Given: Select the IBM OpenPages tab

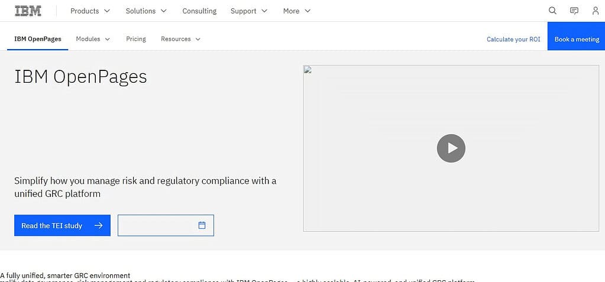Looking at the screenshot, I should (x=38, y=39).
